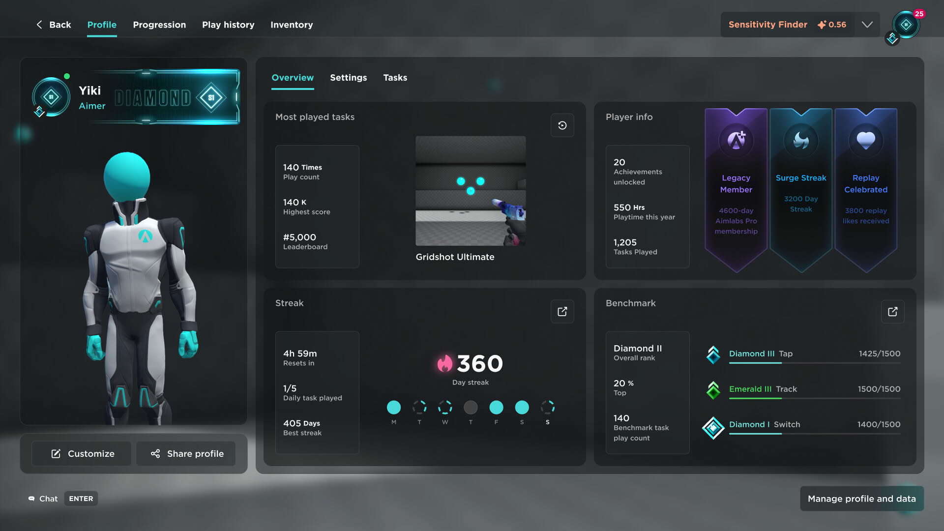Click the 1425/1500 Tap score
This screenshot has height=531, width=944.
pos(880,354)
